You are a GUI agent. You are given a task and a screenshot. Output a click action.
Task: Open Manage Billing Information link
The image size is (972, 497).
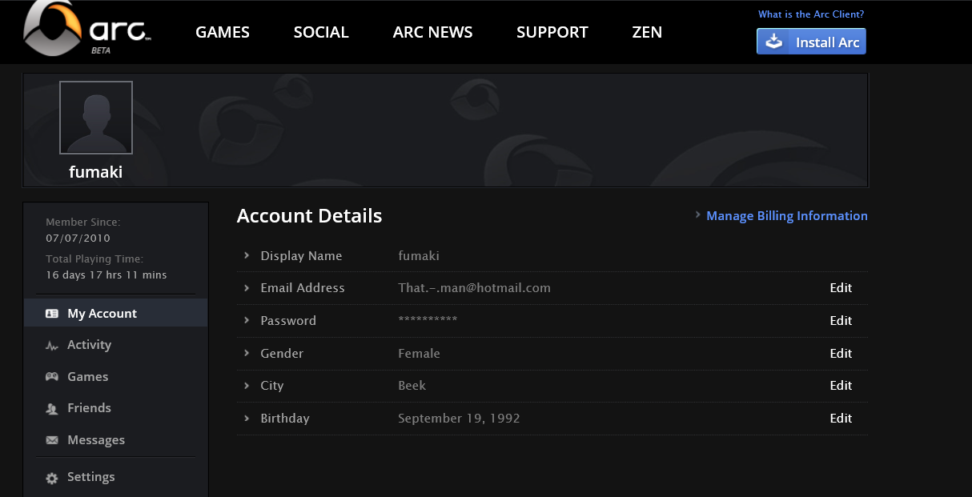click(786, 216)
